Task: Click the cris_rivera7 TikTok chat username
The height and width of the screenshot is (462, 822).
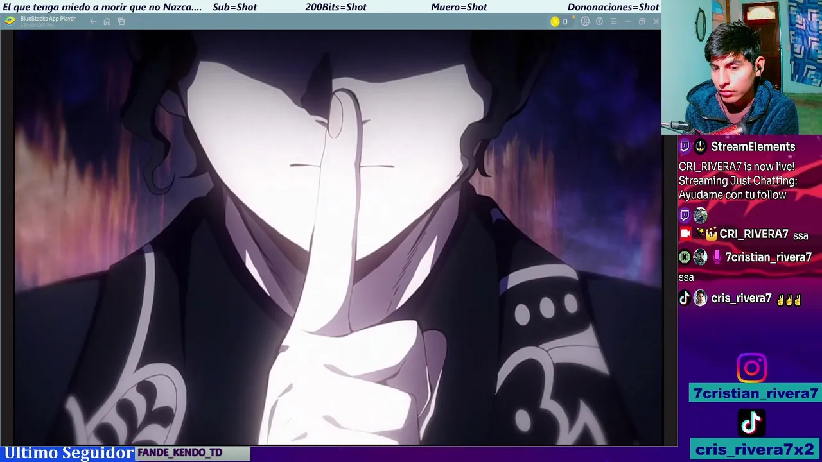Action: coord(741,298)
